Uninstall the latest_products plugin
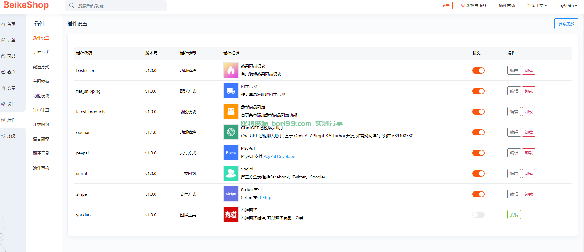The image size is (584, 252). [529, 112]
